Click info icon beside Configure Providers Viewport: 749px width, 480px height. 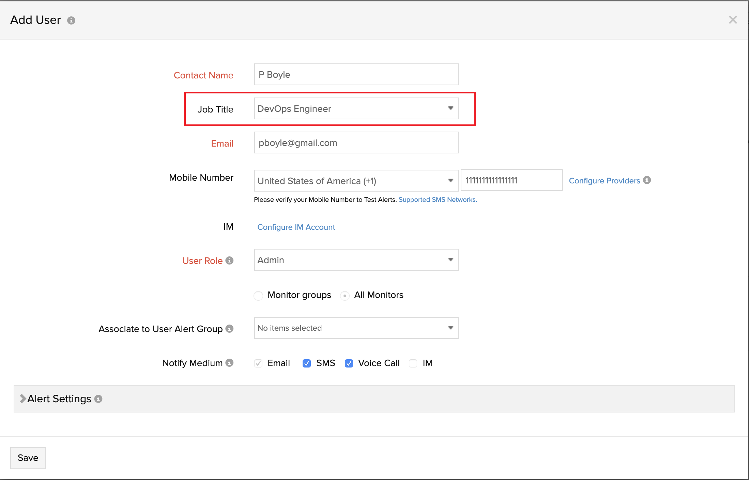click(x=647, y=180)
